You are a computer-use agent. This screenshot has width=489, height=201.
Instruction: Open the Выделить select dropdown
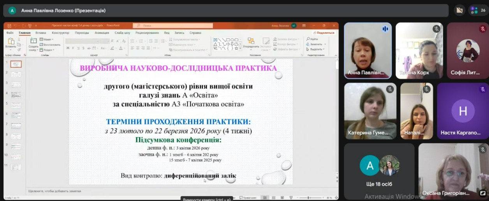316,49
